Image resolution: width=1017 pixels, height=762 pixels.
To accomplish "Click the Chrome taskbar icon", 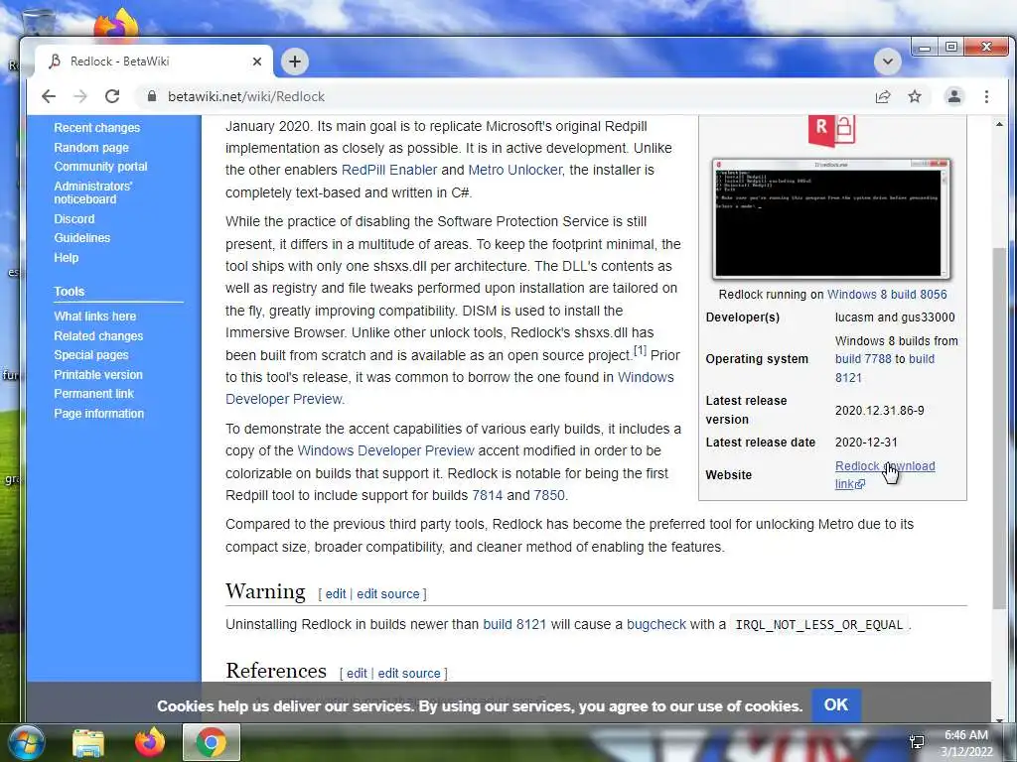I will pyautogui.click(x=212, y=742).
